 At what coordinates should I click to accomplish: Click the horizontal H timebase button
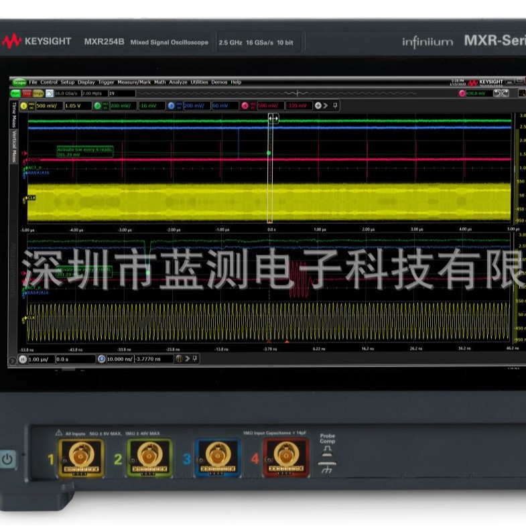pyautogui.click(x=23, y=359)
